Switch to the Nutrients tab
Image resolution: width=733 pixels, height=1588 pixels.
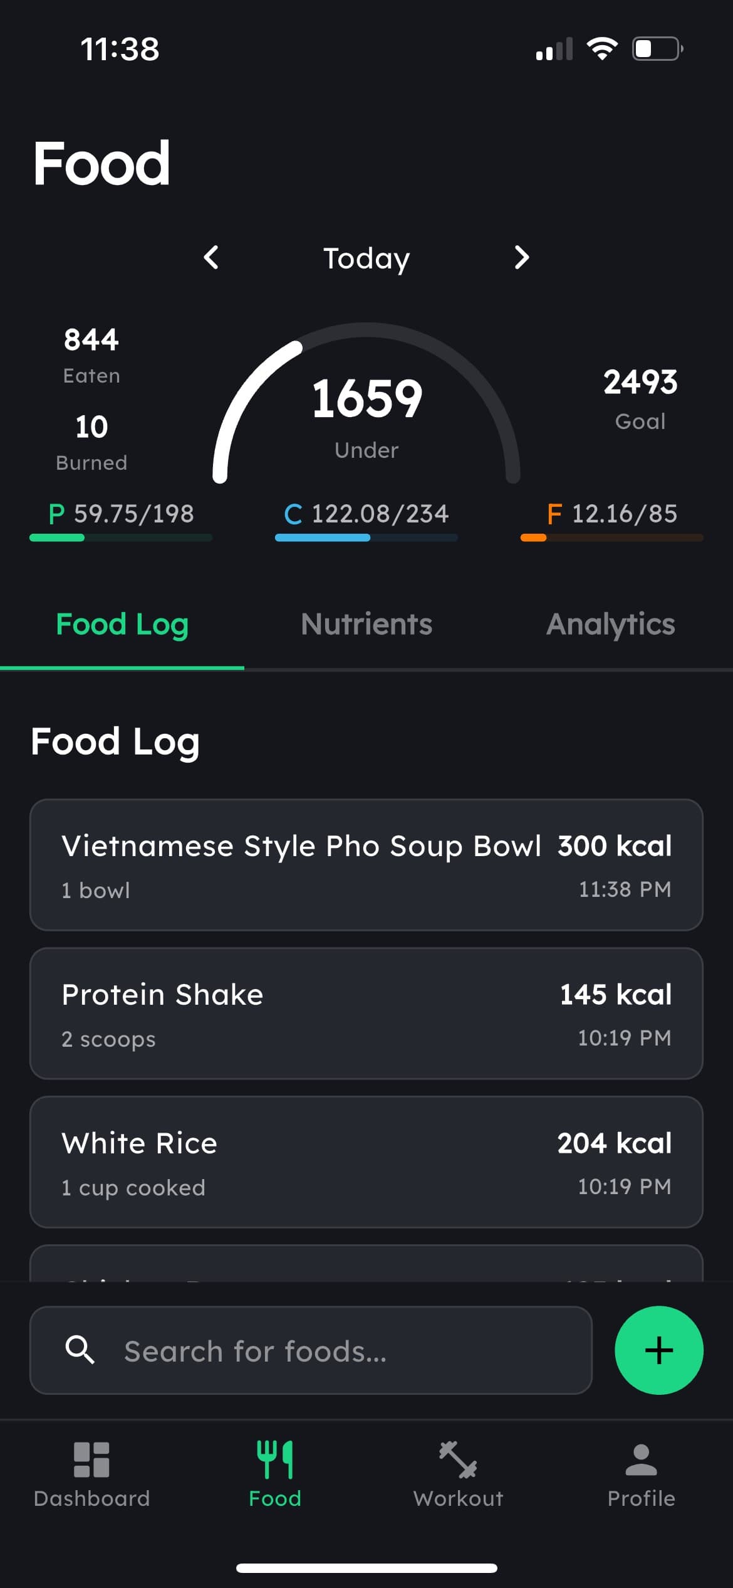click(366, 625)
